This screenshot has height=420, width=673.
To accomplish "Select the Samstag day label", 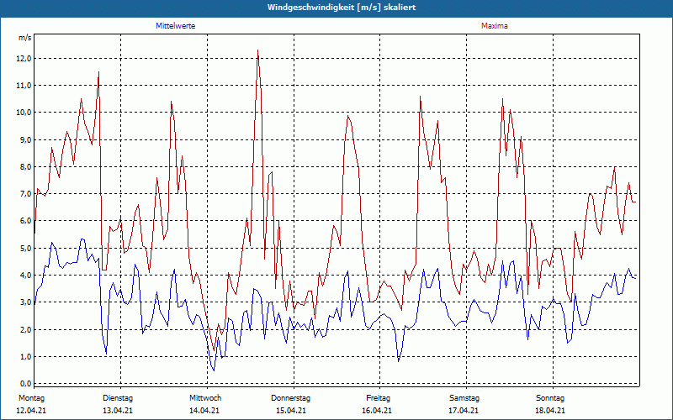I will click(x=464, y=398).
